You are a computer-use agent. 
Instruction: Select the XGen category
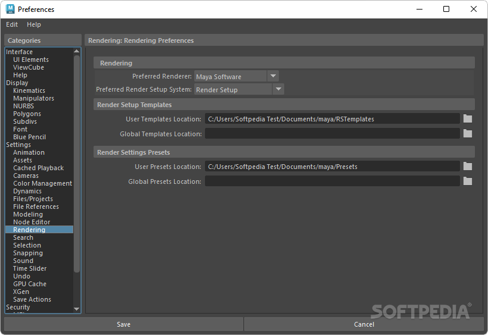tap(21, 292)
